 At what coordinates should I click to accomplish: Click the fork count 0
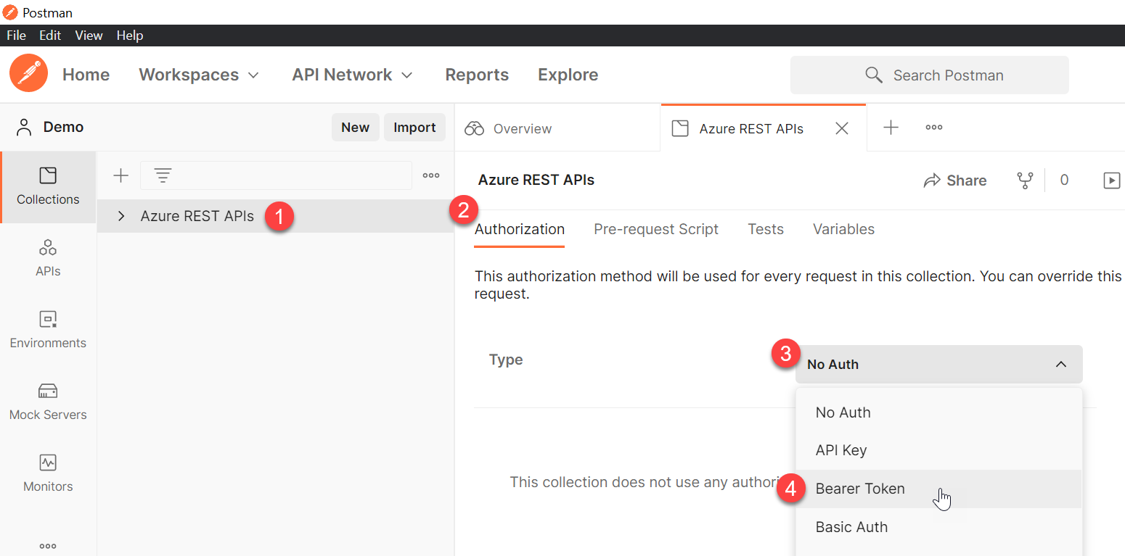[x=1064, y=181]
